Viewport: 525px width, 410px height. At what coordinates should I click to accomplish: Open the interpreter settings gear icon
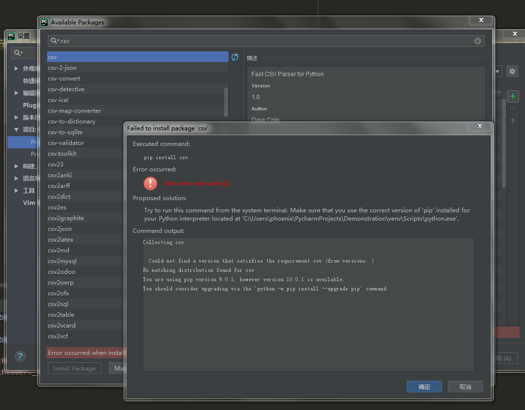click(x=512, y=71)
